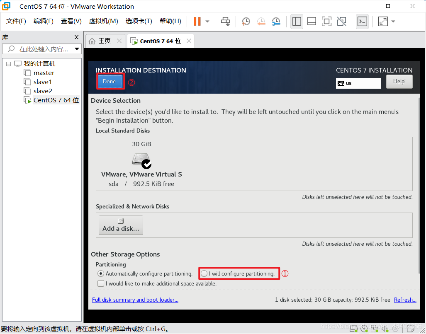Image resolution: width=426 pixels, height=334 pixels.
Task: Click the stretch guest display icon
Action: tap(383, 21)
